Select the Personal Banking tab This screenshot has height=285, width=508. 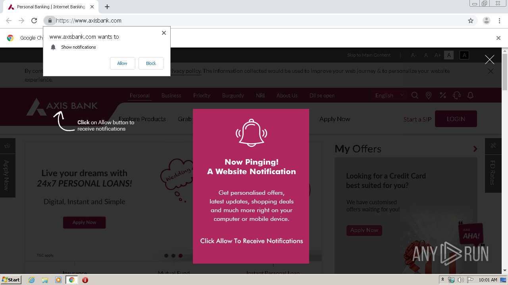pyautogui.click(x=51, y=7)
